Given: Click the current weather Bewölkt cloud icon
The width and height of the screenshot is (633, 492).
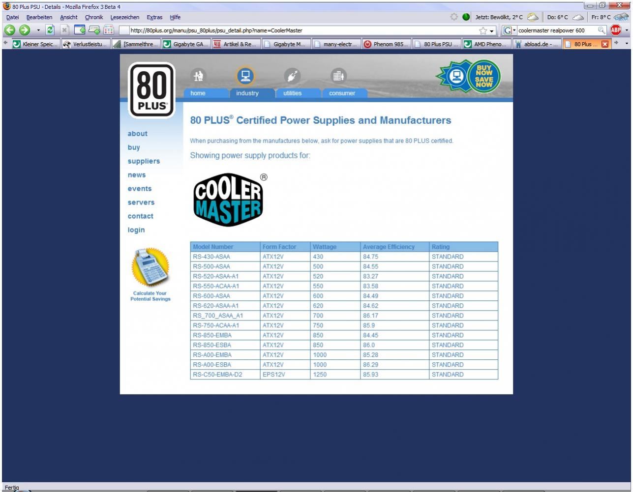Looking at the screenshot, I should coord(532,17).
